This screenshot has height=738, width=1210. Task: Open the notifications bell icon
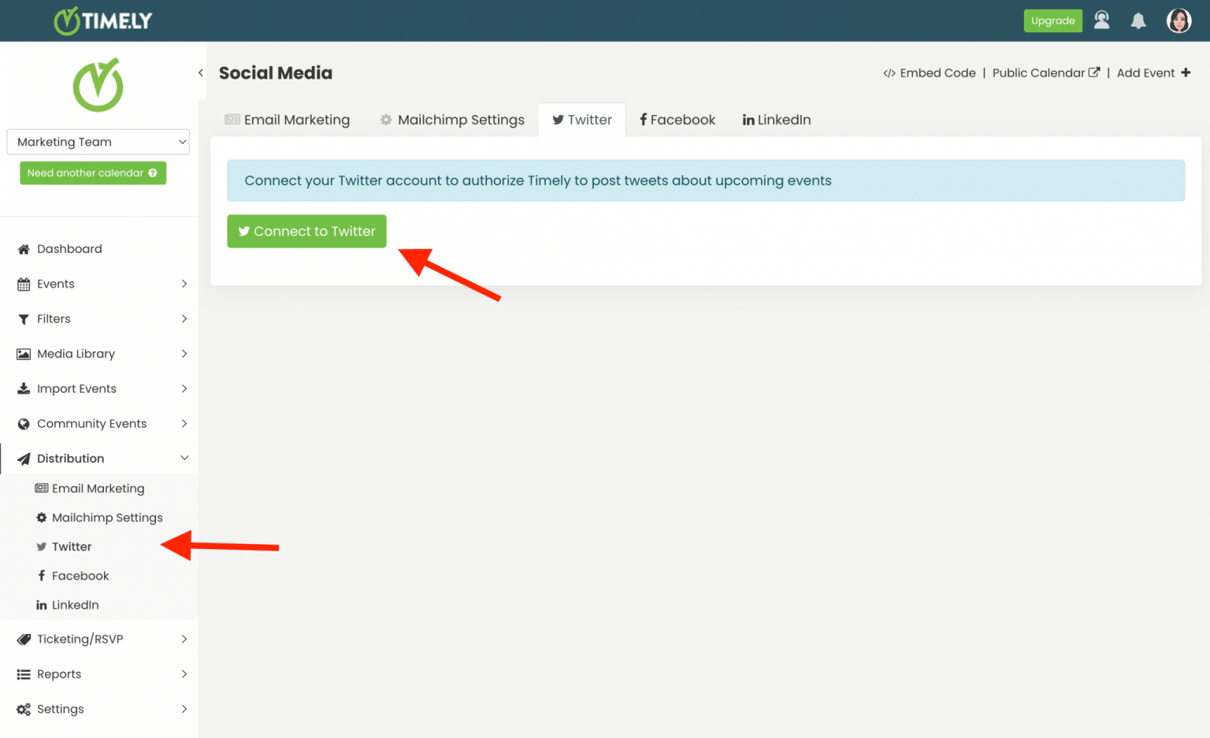pos(1138,20)
